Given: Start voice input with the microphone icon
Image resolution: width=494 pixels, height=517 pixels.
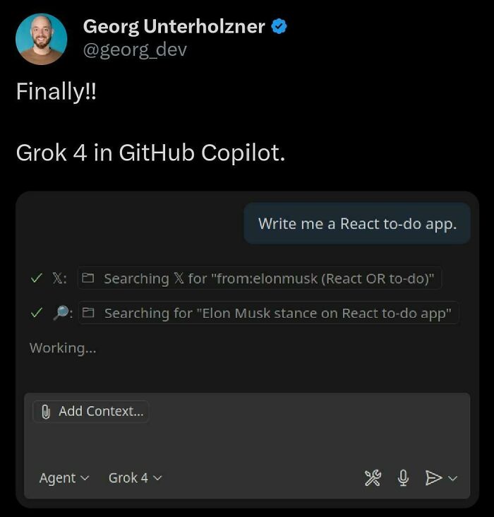Looking at the screenshot, I should click(403, 478).
